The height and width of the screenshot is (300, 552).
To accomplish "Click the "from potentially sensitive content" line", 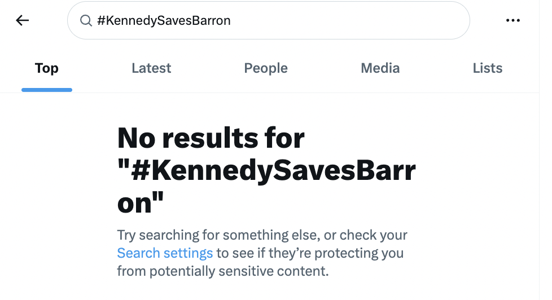I will pos(222,271).
